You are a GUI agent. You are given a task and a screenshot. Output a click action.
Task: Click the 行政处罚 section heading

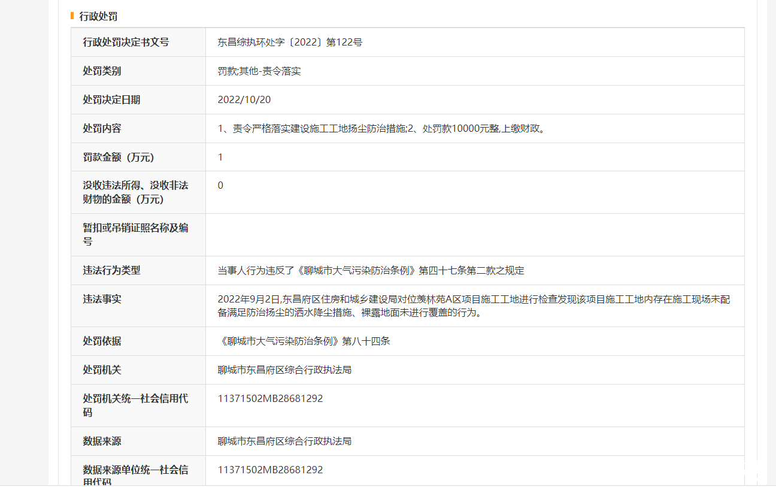click(x=98, y=16)
